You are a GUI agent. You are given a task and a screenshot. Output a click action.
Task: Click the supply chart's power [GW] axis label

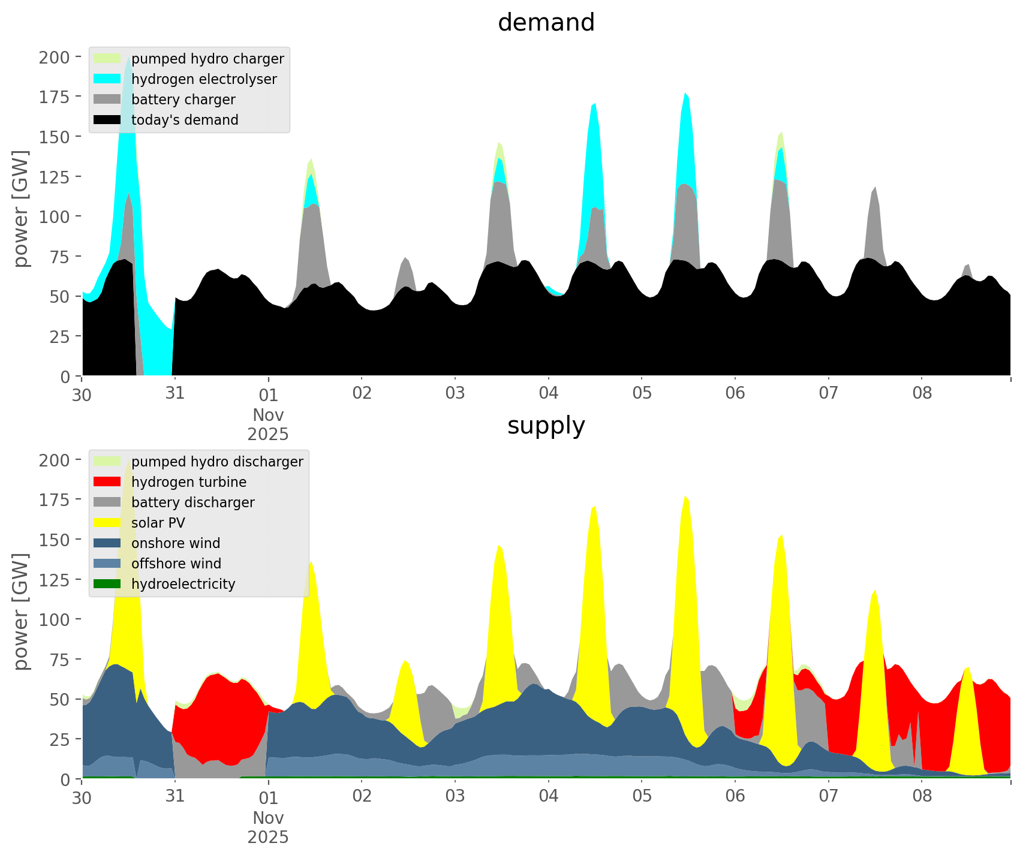pos(21,612)
